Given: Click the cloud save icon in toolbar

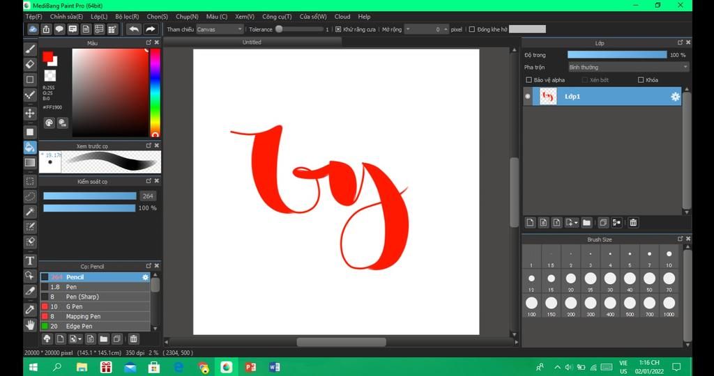Looking at the screenshot, I should tap(33, 29).
